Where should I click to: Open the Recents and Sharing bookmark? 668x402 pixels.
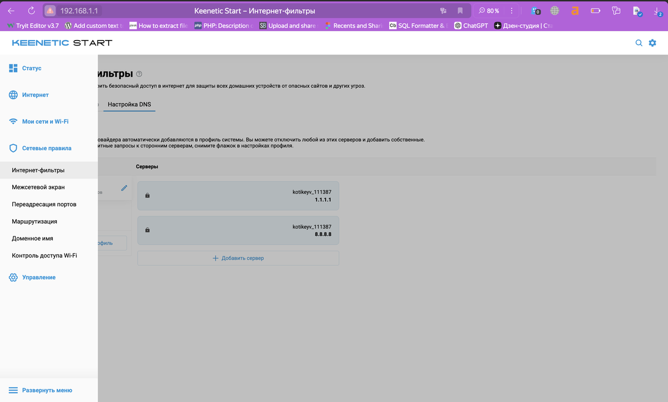353,26
